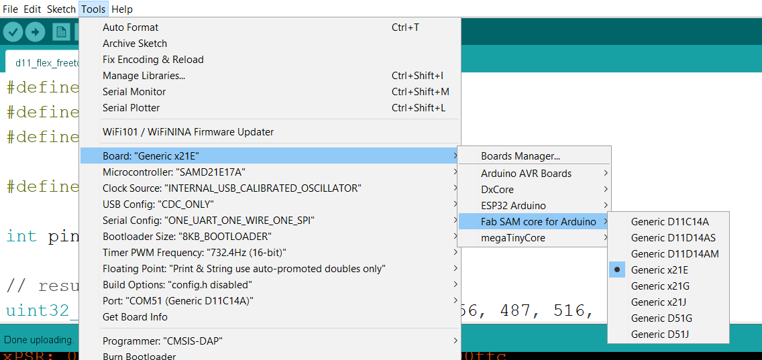Choose Archive Sketch
762x360 pixels.
[270, 44]
